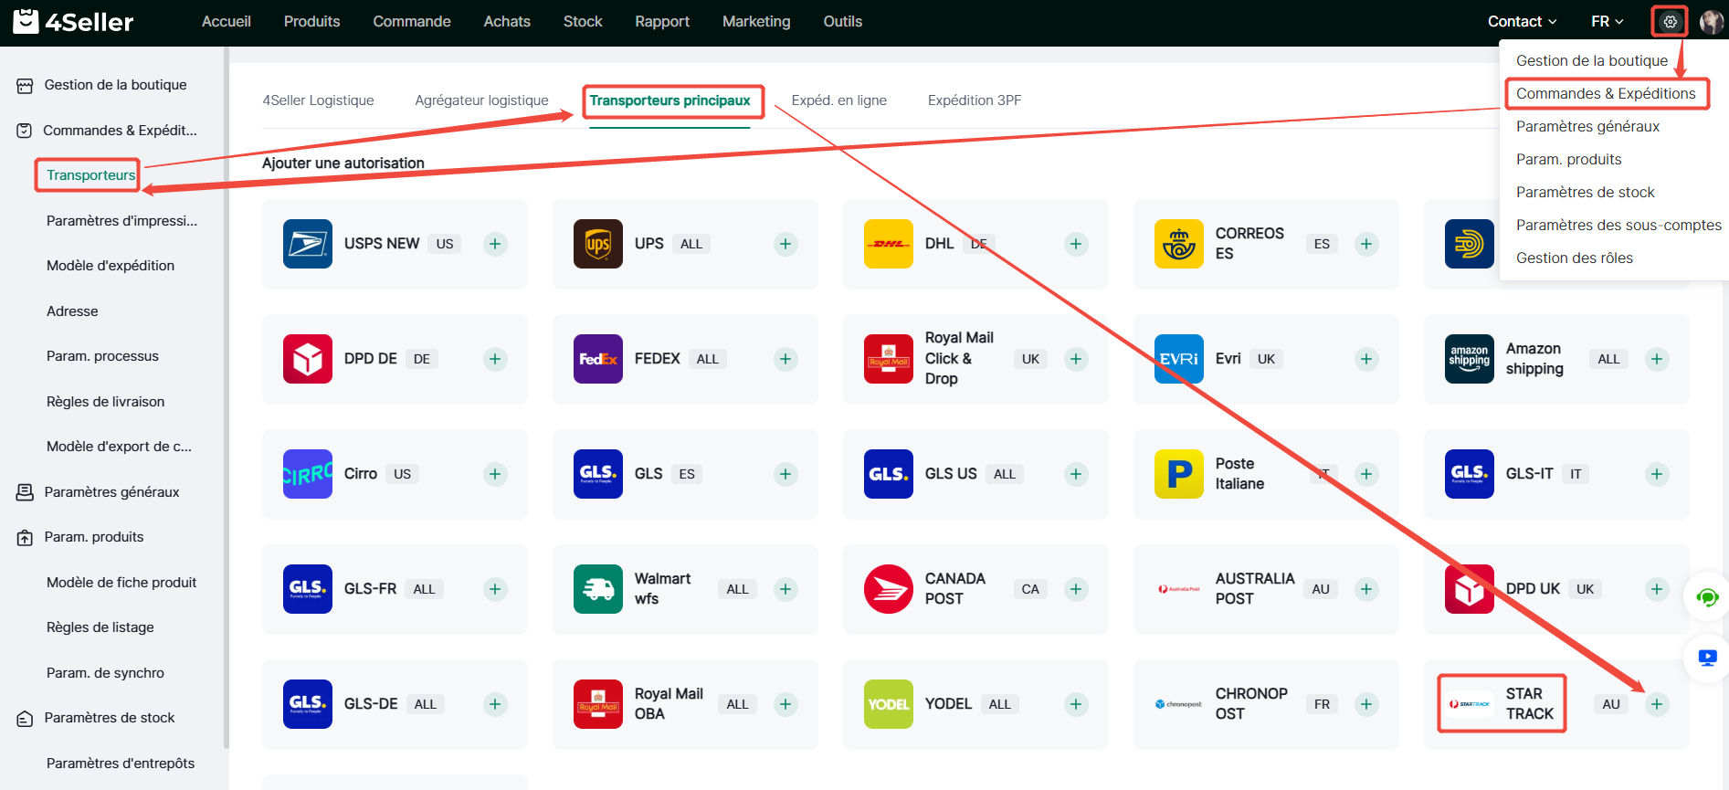Add DPD UK carrier with plus icon
Screen dimensions: 1729x790
pos(1657,589)
